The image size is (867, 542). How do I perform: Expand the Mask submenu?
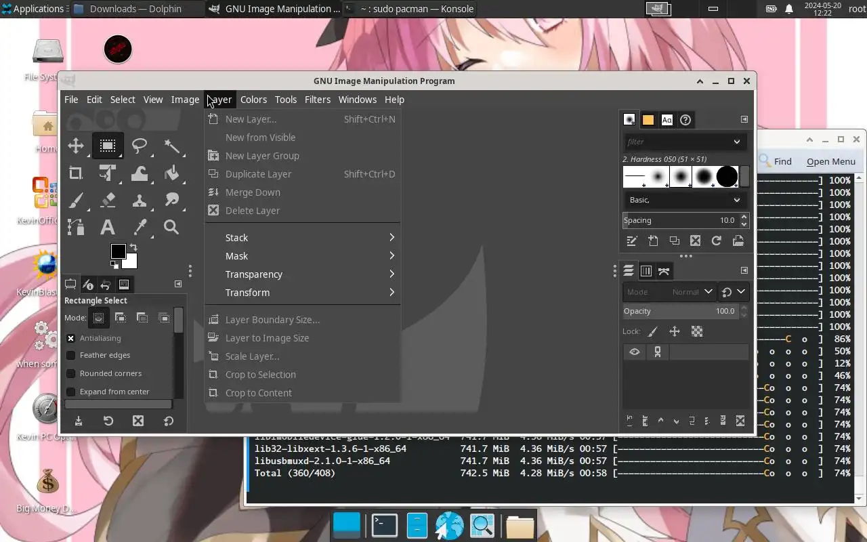[302, 256]
